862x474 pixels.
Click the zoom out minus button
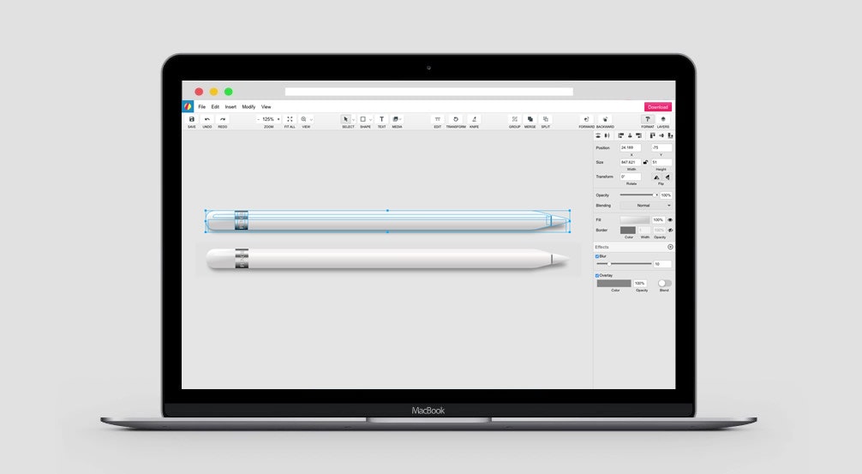259,119
